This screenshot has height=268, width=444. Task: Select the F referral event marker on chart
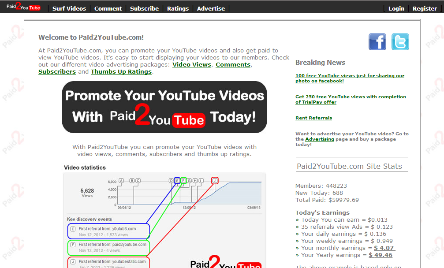pyautogui.click(x=183, y=180)
